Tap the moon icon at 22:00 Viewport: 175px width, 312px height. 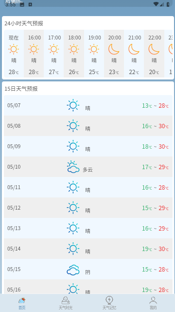tap(154, 49)
